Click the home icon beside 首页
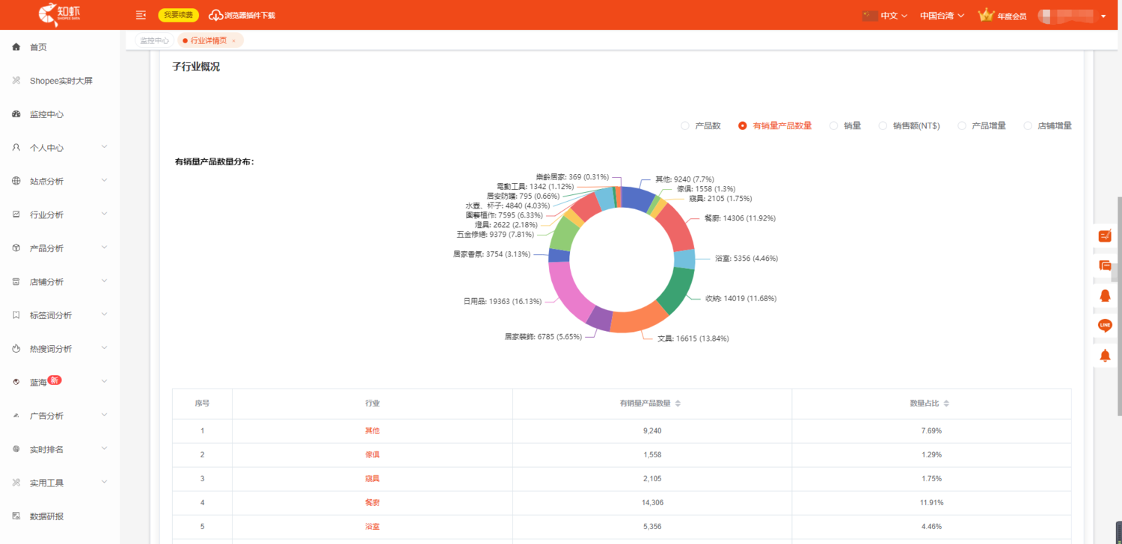Viewport: 1122px width, 544px height. 16,47
